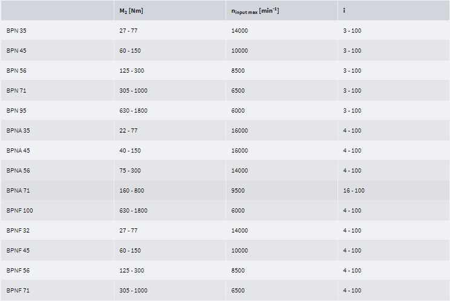Click the 160 - 800 torque cell
This screenshot has height=301, width=450.
132,190
